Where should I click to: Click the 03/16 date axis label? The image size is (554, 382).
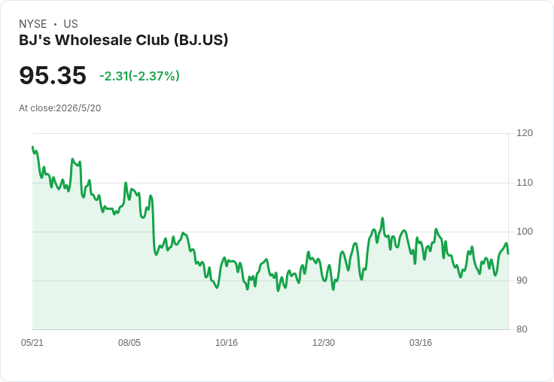coord(421,342)
